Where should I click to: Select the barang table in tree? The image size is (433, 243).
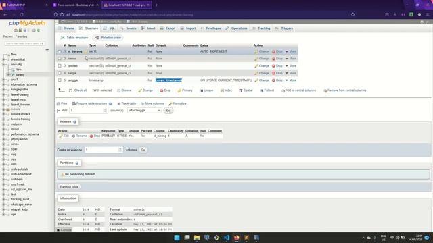[20, 75]
